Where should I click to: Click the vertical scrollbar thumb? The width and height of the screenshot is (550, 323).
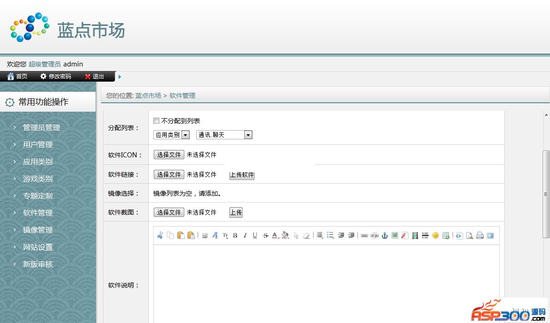(546, 194)
